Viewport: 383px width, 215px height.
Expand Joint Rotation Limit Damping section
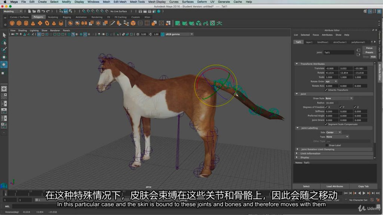tap(297, 149)
